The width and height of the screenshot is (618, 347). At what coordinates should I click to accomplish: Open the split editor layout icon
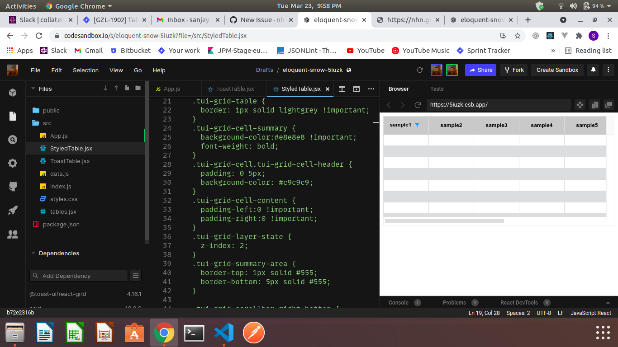point(342,89)
